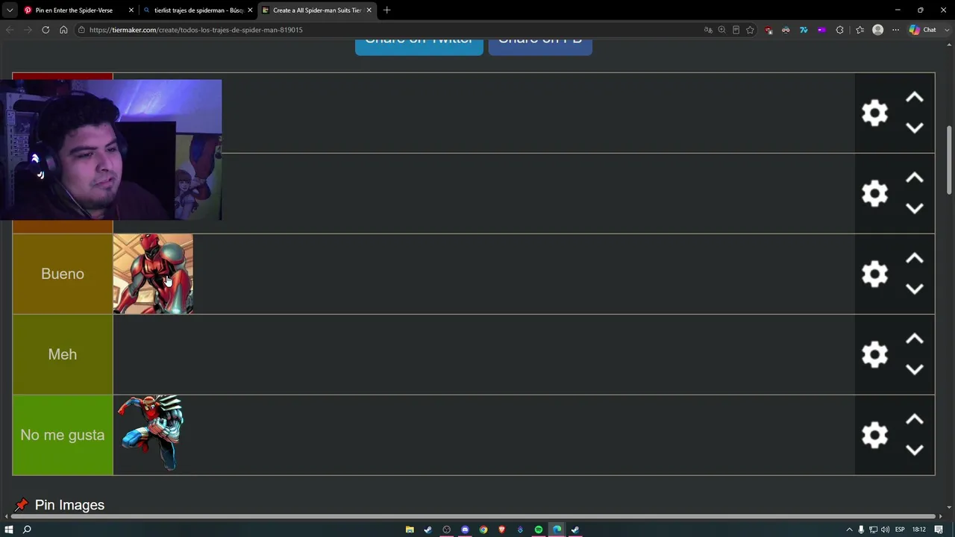
Task: Move the No me gusta row down
Action: click(x=914, y=450)
